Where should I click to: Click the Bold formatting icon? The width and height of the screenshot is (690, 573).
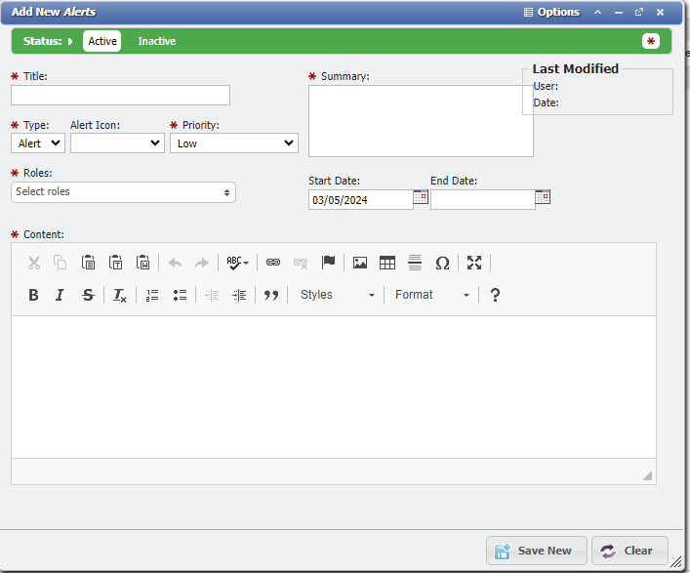click(x=33, y=295)
